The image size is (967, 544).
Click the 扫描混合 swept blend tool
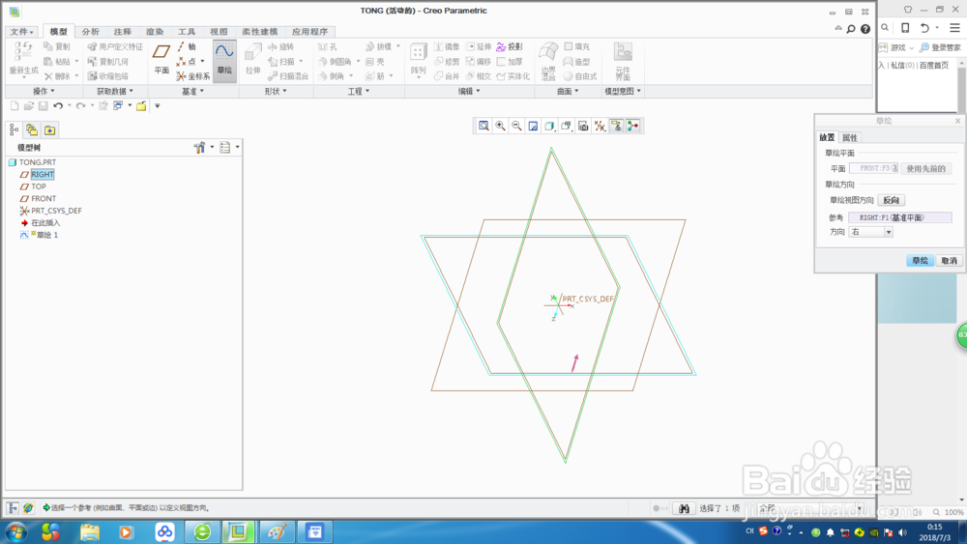(288, 76)
